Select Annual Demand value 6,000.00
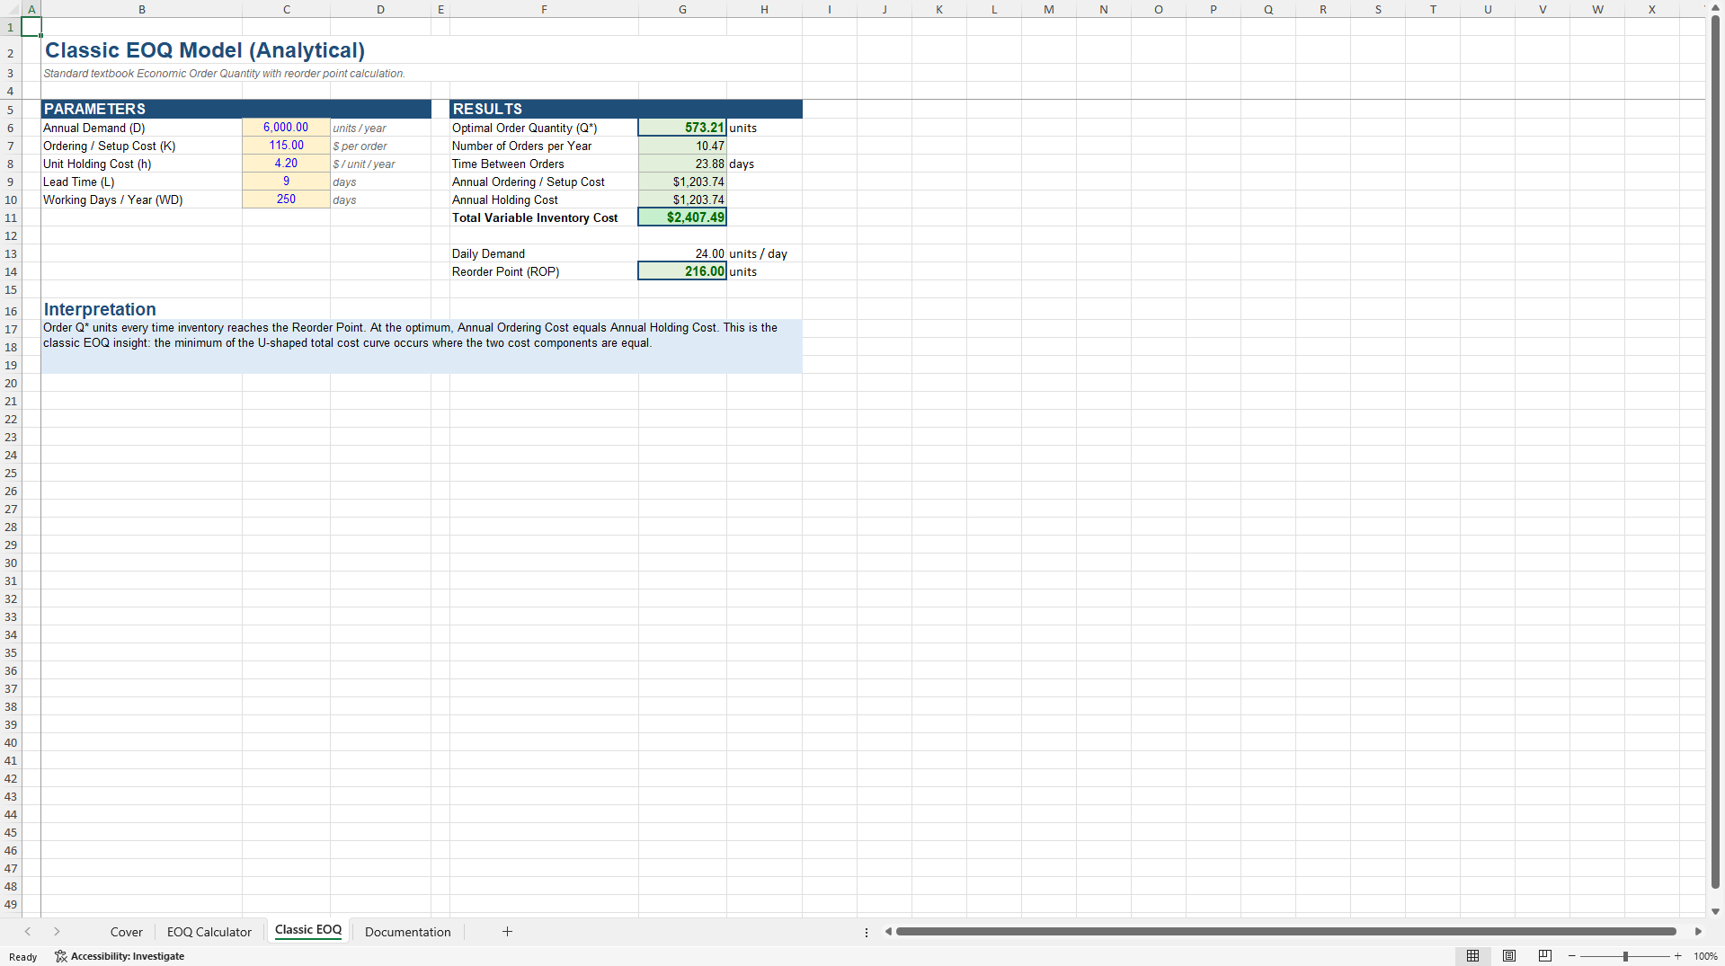Viewport: 1725px width, 966px height. (286, 128)
